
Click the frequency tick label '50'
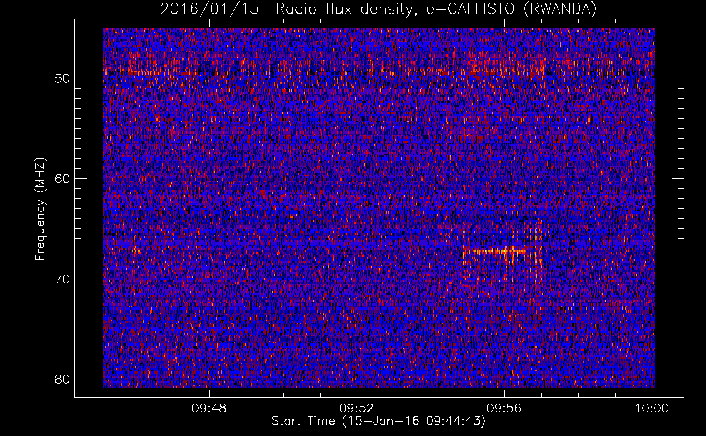coord(63,79)
